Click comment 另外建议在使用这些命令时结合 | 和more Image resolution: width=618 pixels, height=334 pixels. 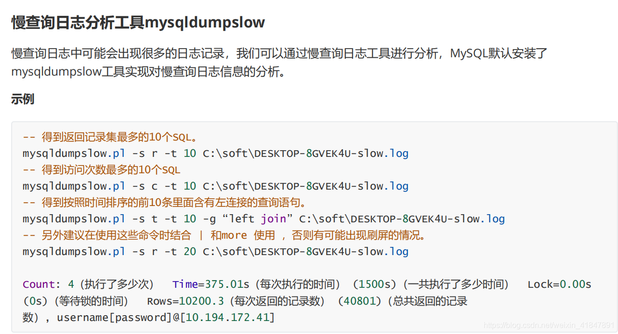pyautogui.click(x=224, y=235)
